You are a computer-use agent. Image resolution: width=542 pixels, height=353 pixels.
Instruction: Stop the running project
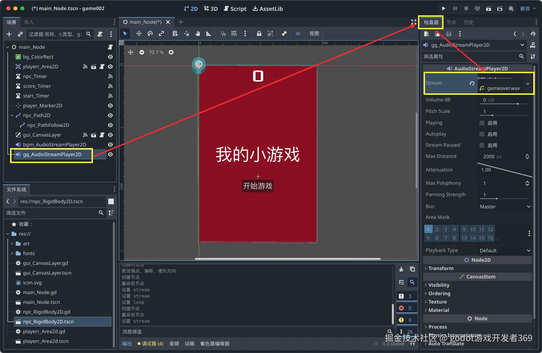pos(466,8)
